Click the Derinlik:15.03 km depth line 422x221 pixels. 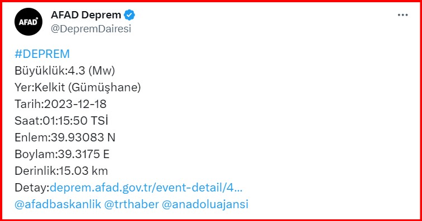point(61,171)
